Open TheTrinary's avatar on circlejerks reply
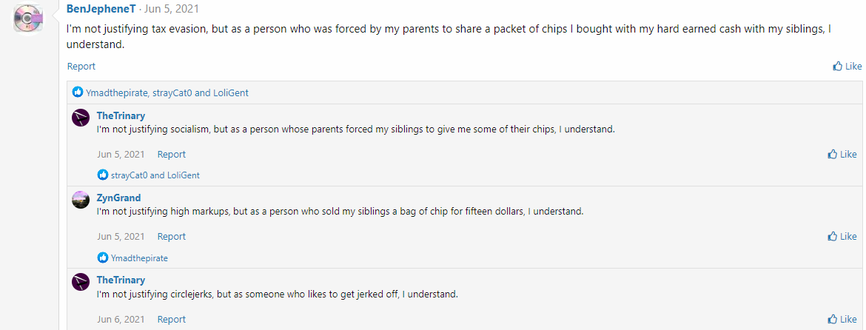 point(81,283)
